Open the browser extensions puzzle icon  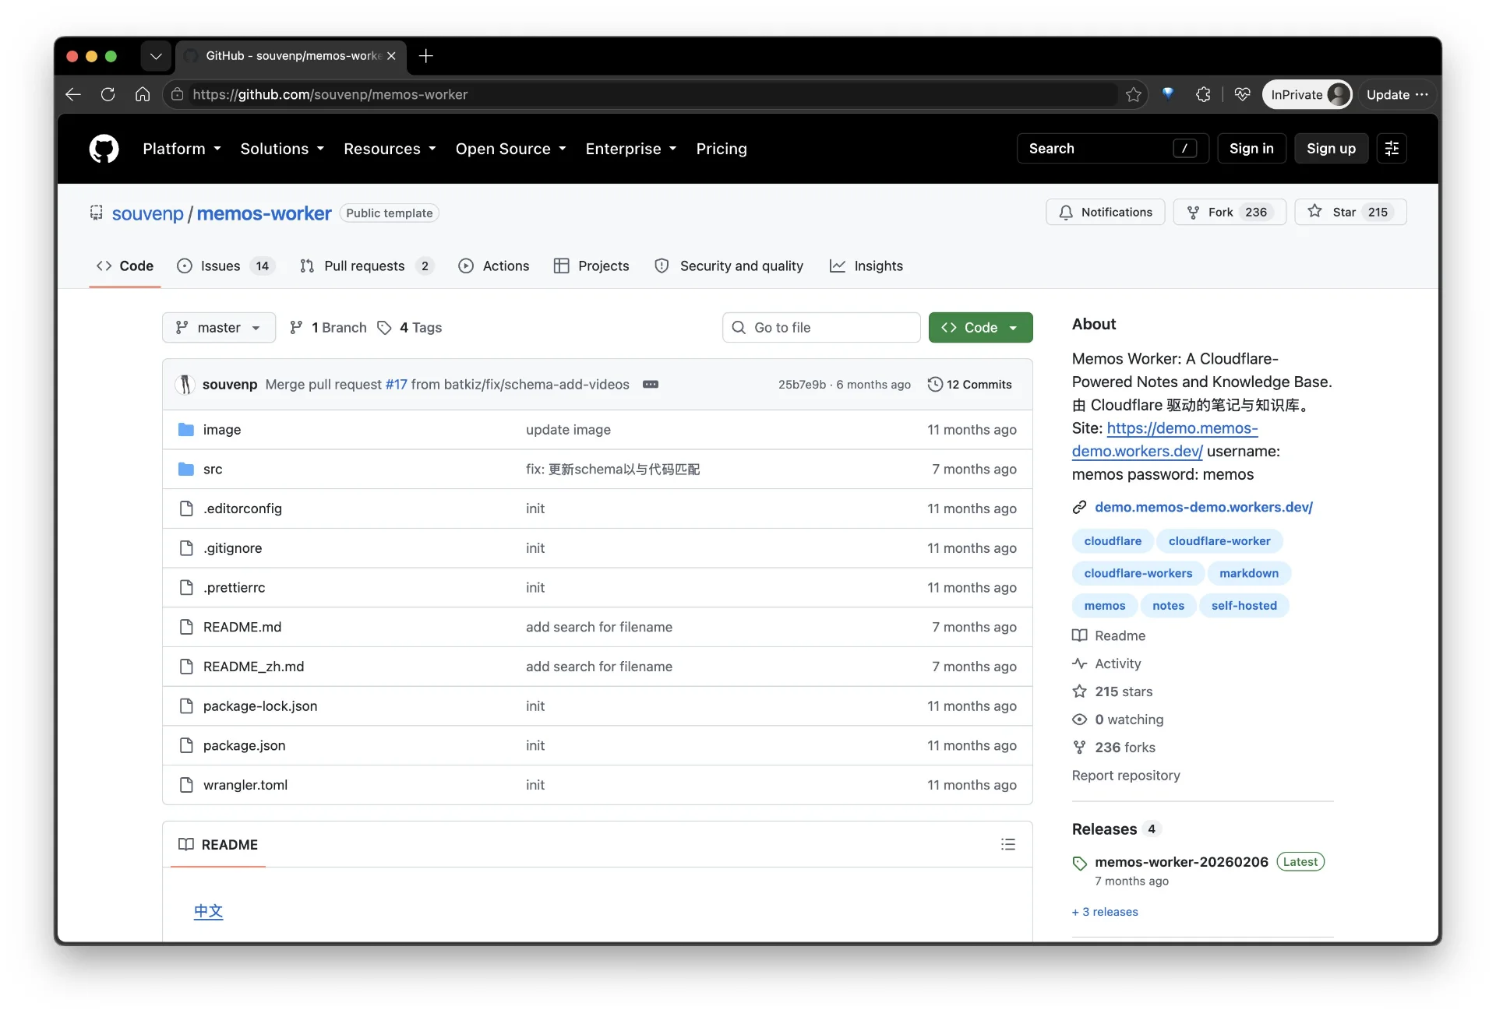point(1203,94)
